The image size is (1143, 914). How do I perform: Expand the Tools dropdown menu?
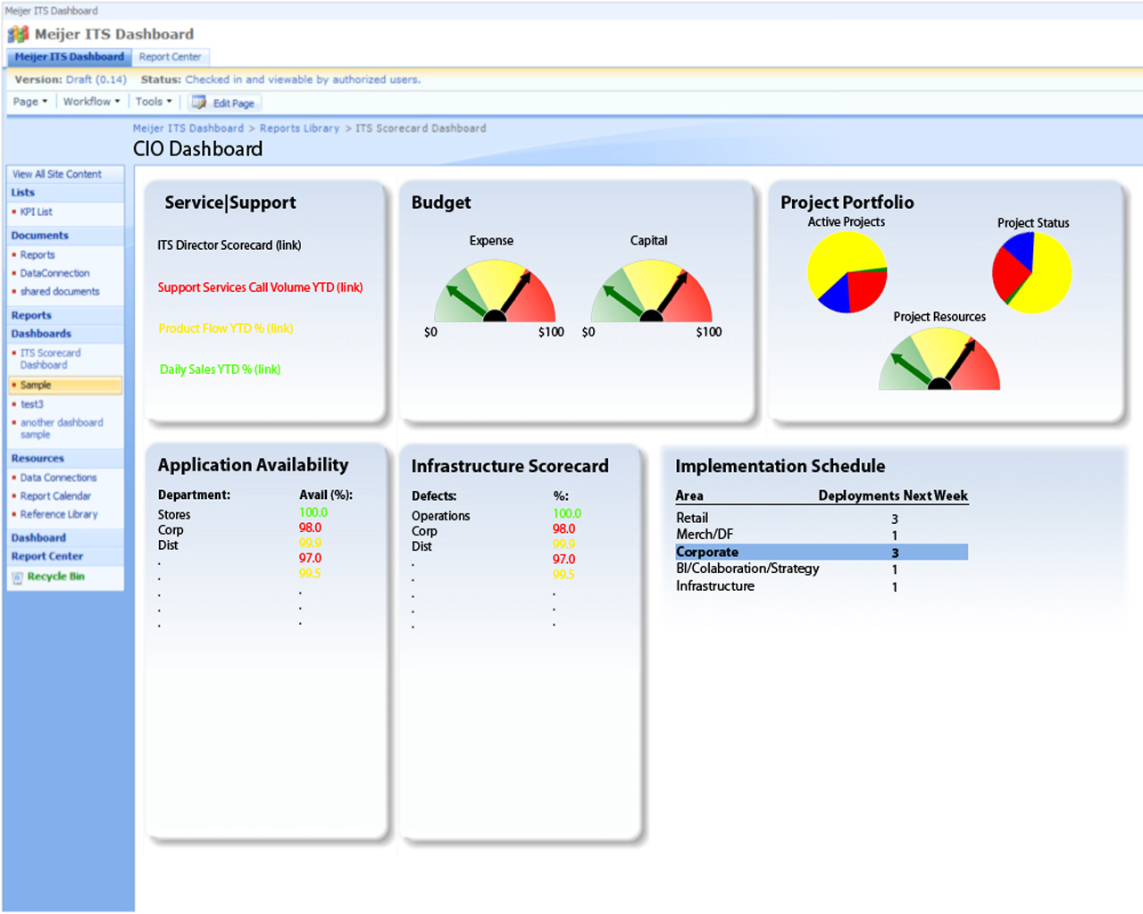point(154,102)
